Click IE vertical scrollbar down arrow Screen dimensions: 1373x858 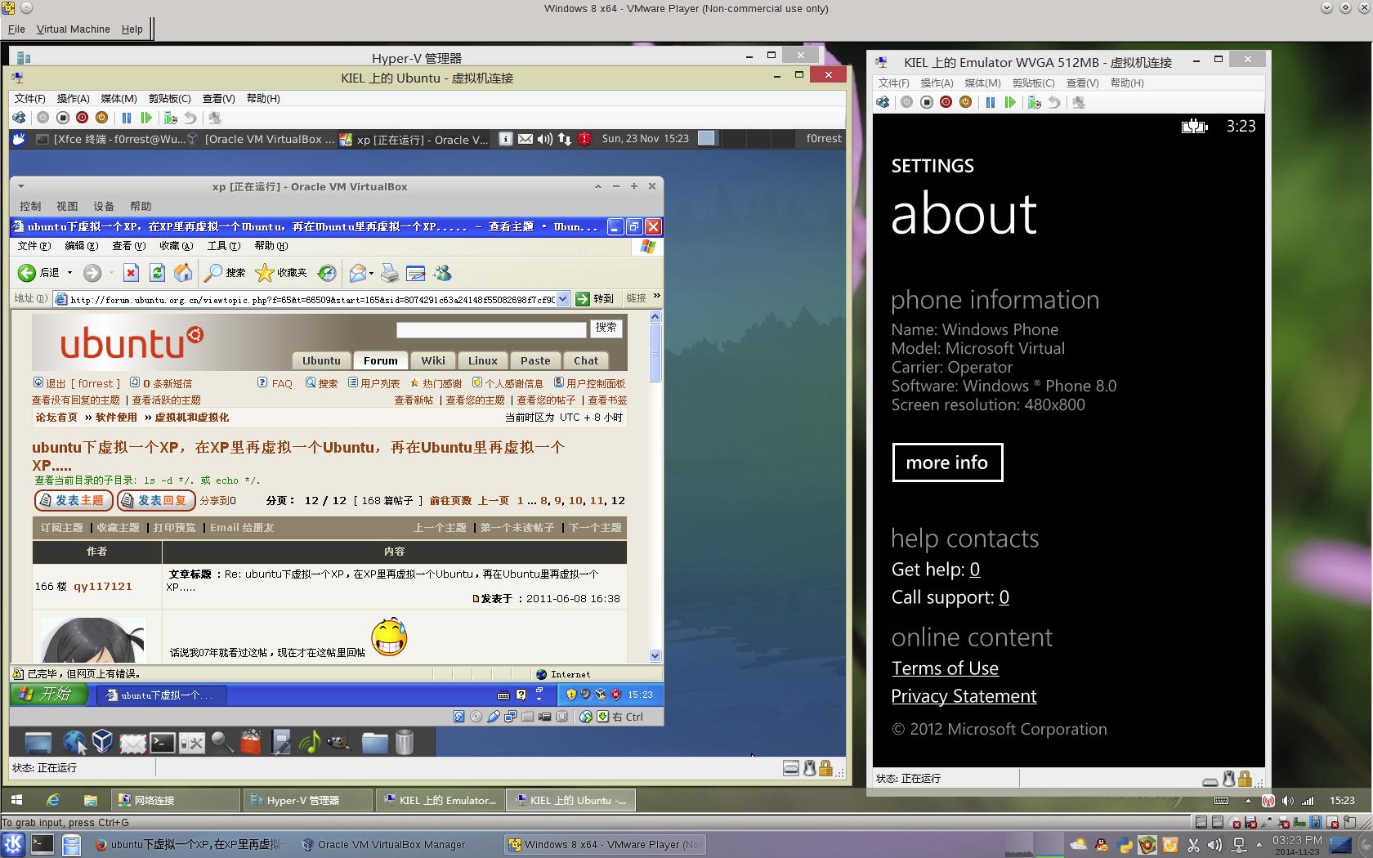(x=655, y=655)
